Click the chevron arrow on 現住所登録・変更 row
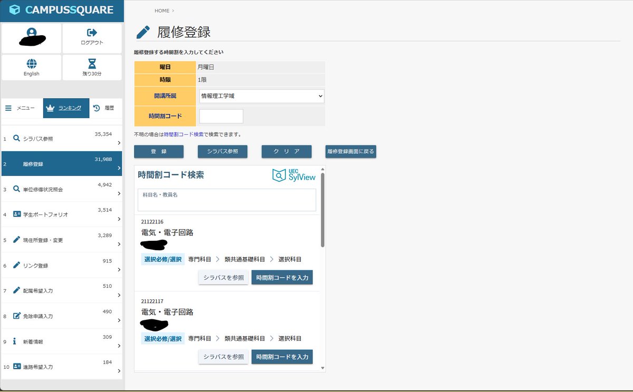633x392 pixels. pyautogui.click(x=119, y=244)
